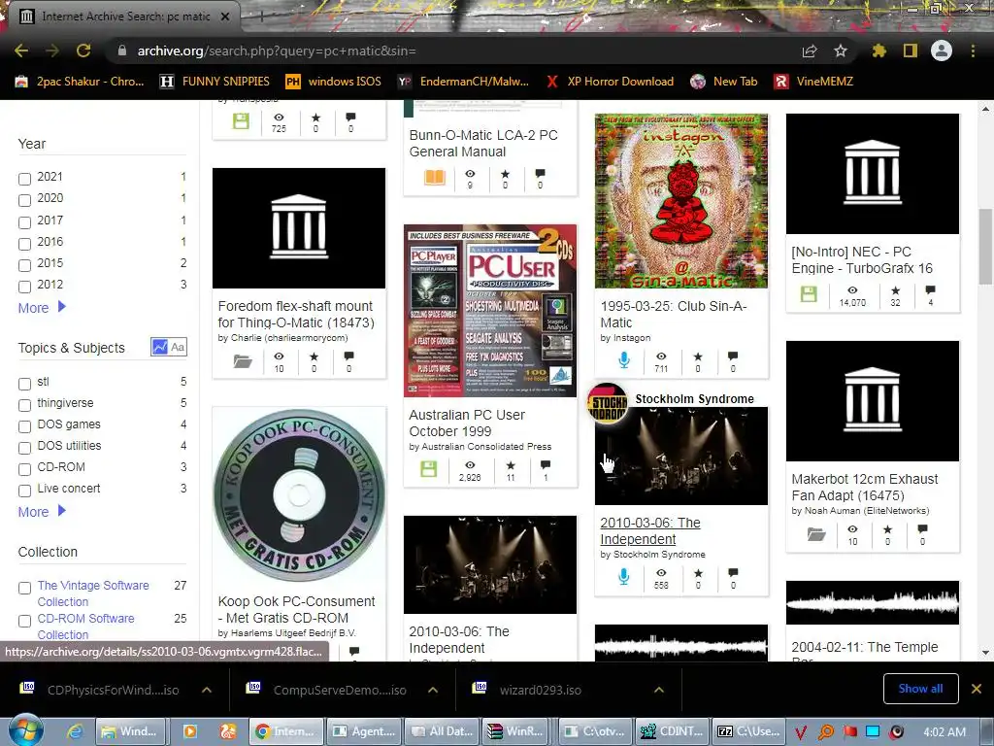Screen dimensions: 994x746
Task: Open Koop Ook PC-Consument title link
Action: point(296,610)
